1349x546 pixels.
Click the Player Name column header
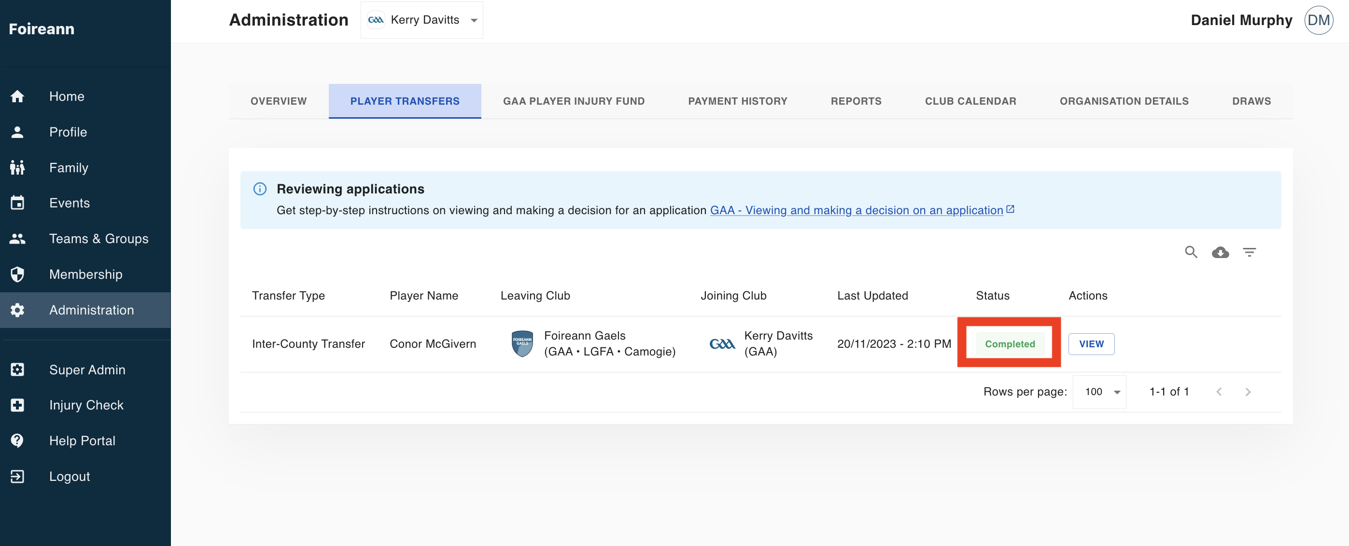[x=423, y=296]
